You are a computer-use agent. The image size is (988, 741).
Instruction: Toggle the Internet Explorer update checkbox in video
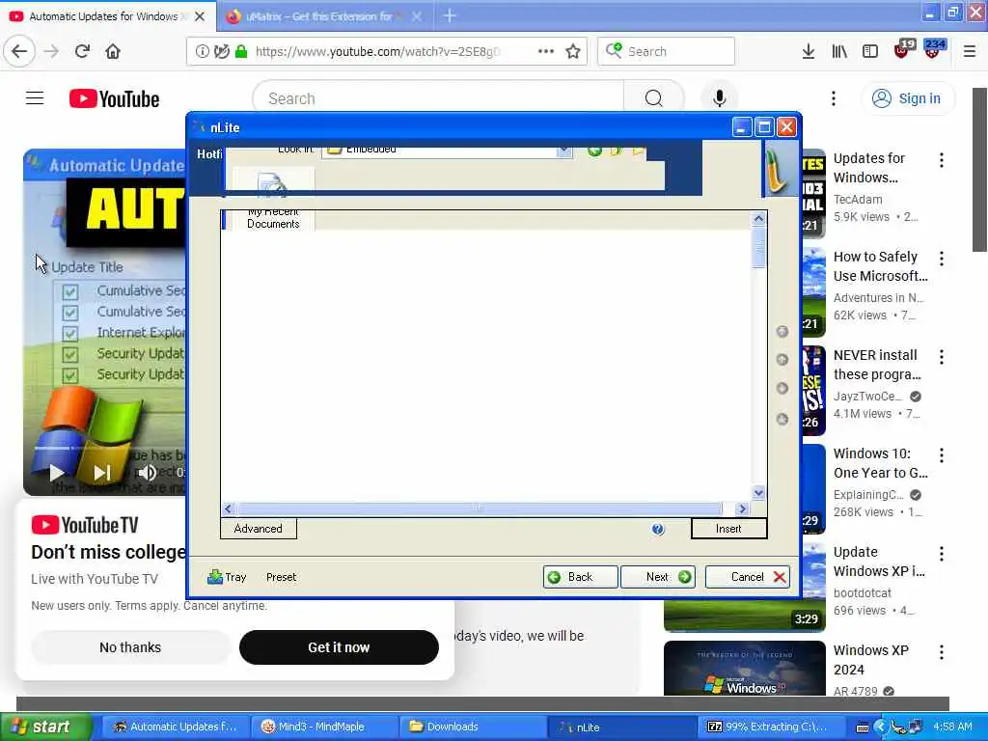pos(69,333)
